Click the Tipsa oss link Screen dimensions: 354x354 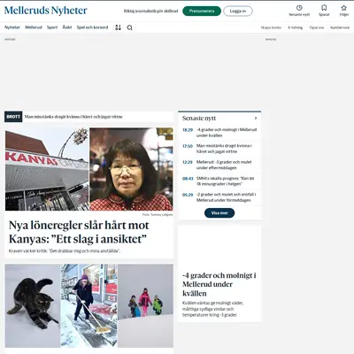(x=317, y=27)
